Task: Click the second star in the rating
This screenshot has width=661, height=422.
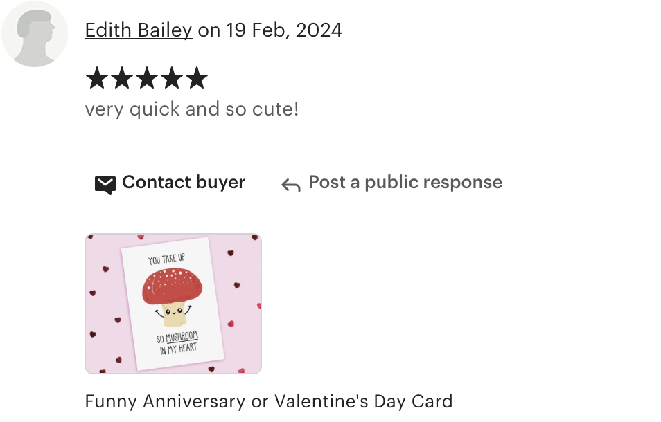Action: [122, 78]
